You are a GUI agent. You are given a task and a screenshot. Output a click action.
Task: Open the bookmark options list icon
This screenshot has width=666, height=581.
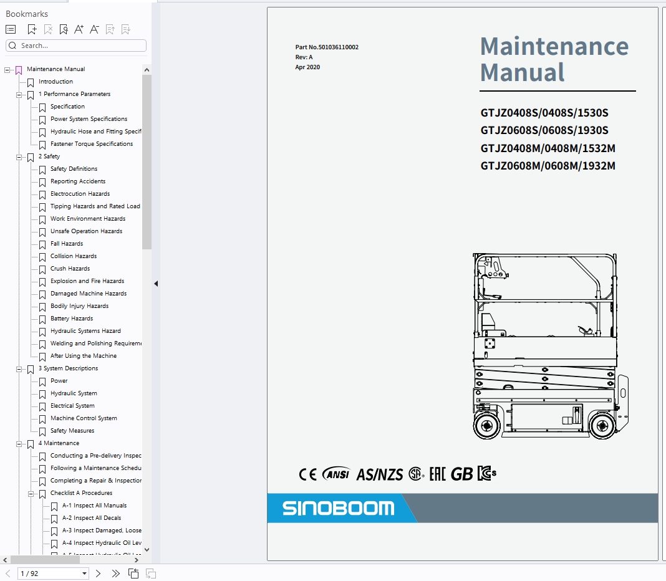(11, 29)
